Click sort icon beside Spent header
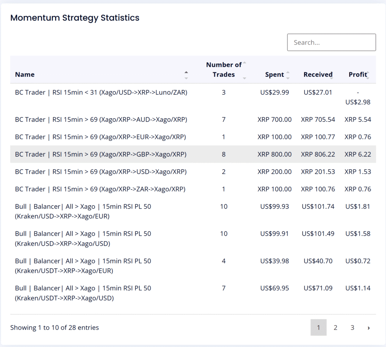This screenshot has height=347, width=386. [288, 75]
